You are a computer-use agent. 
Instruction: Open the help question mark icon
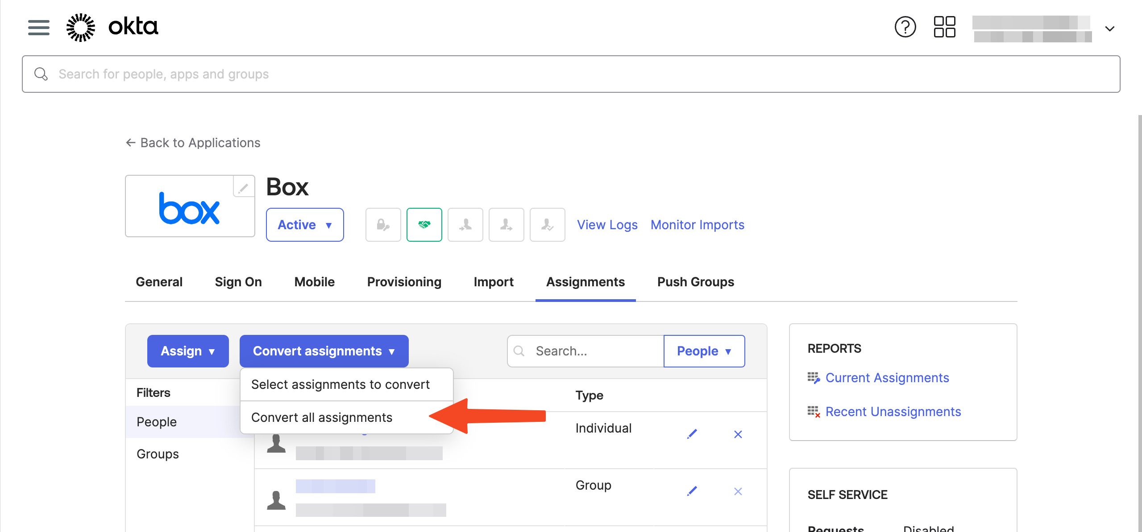tap(905, 27)
